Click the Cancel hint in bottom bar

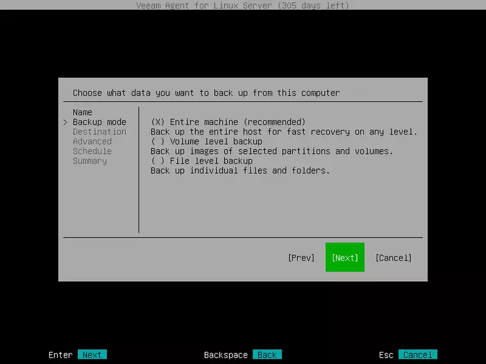point(418,355)
